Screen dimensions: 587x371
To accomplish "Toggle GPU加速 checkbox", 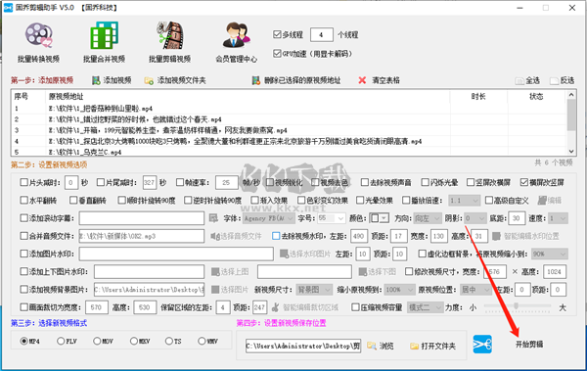I will (x=277, y=53).
